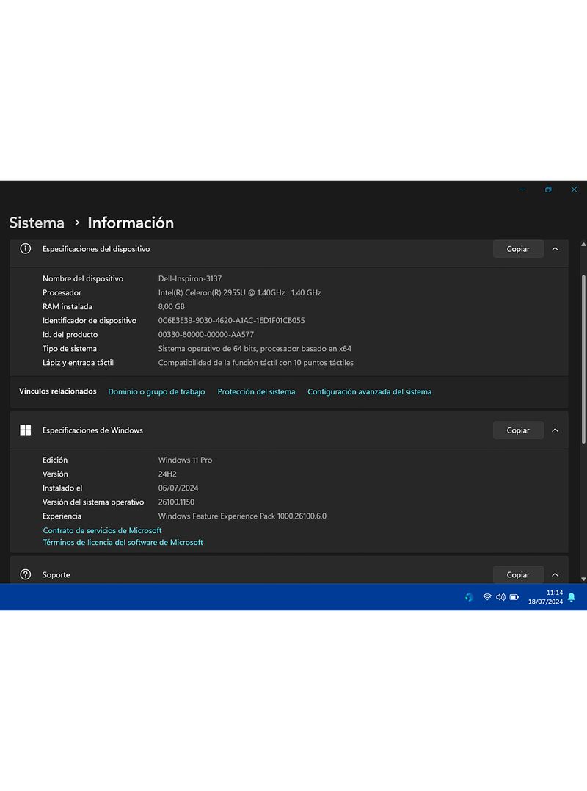This screenshot has height=791, width=587.
Task: Open the notification bell icon
Action: [572, 597]
